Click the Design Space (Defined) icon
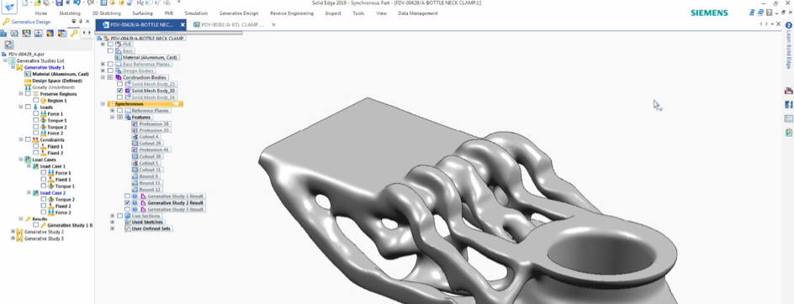Screen dimensions: 794x304 (28, 81)
